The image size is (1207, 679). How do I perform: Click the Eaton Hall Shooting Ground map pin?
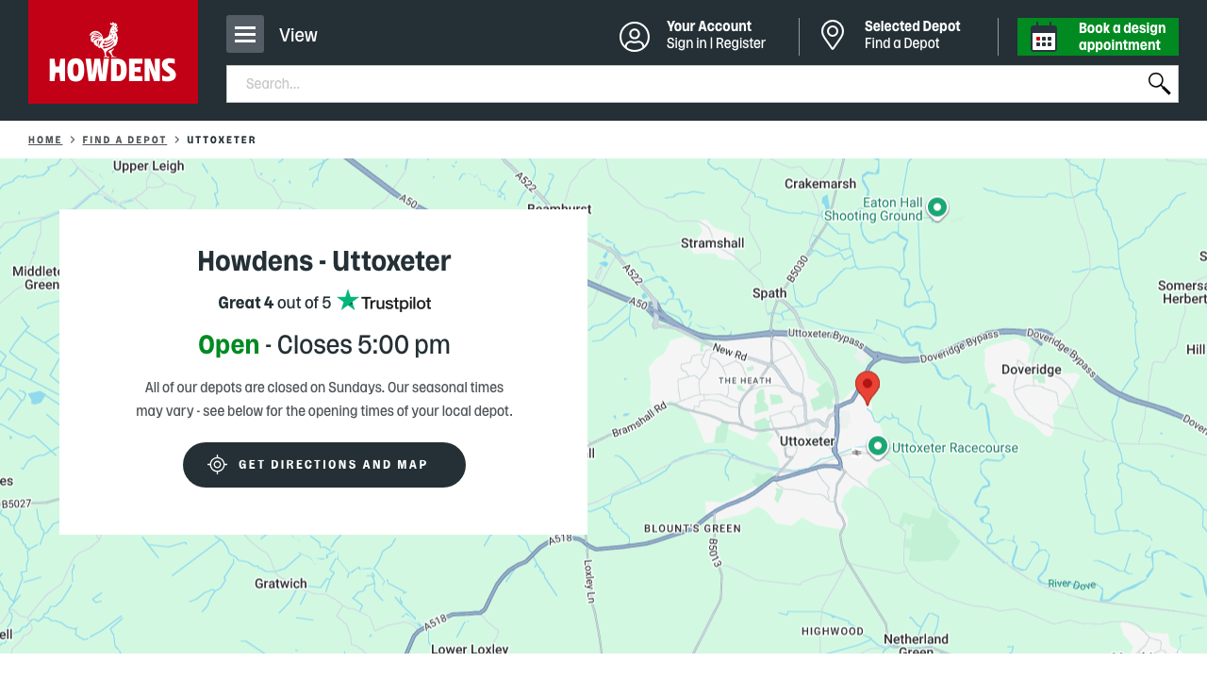[x=936, y=207]
